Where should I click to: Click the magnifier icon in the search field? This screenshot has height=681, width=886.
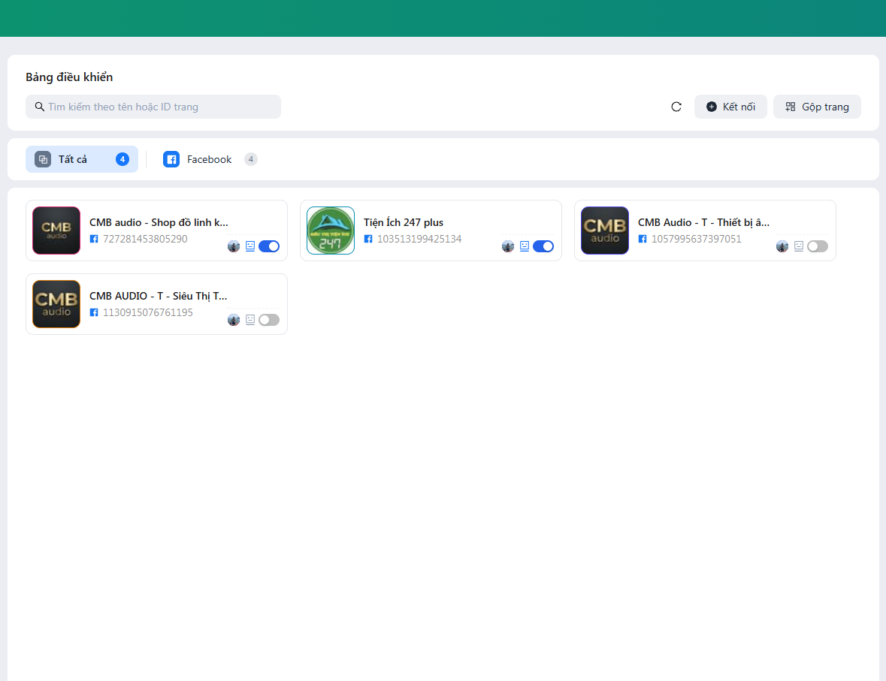40,107
